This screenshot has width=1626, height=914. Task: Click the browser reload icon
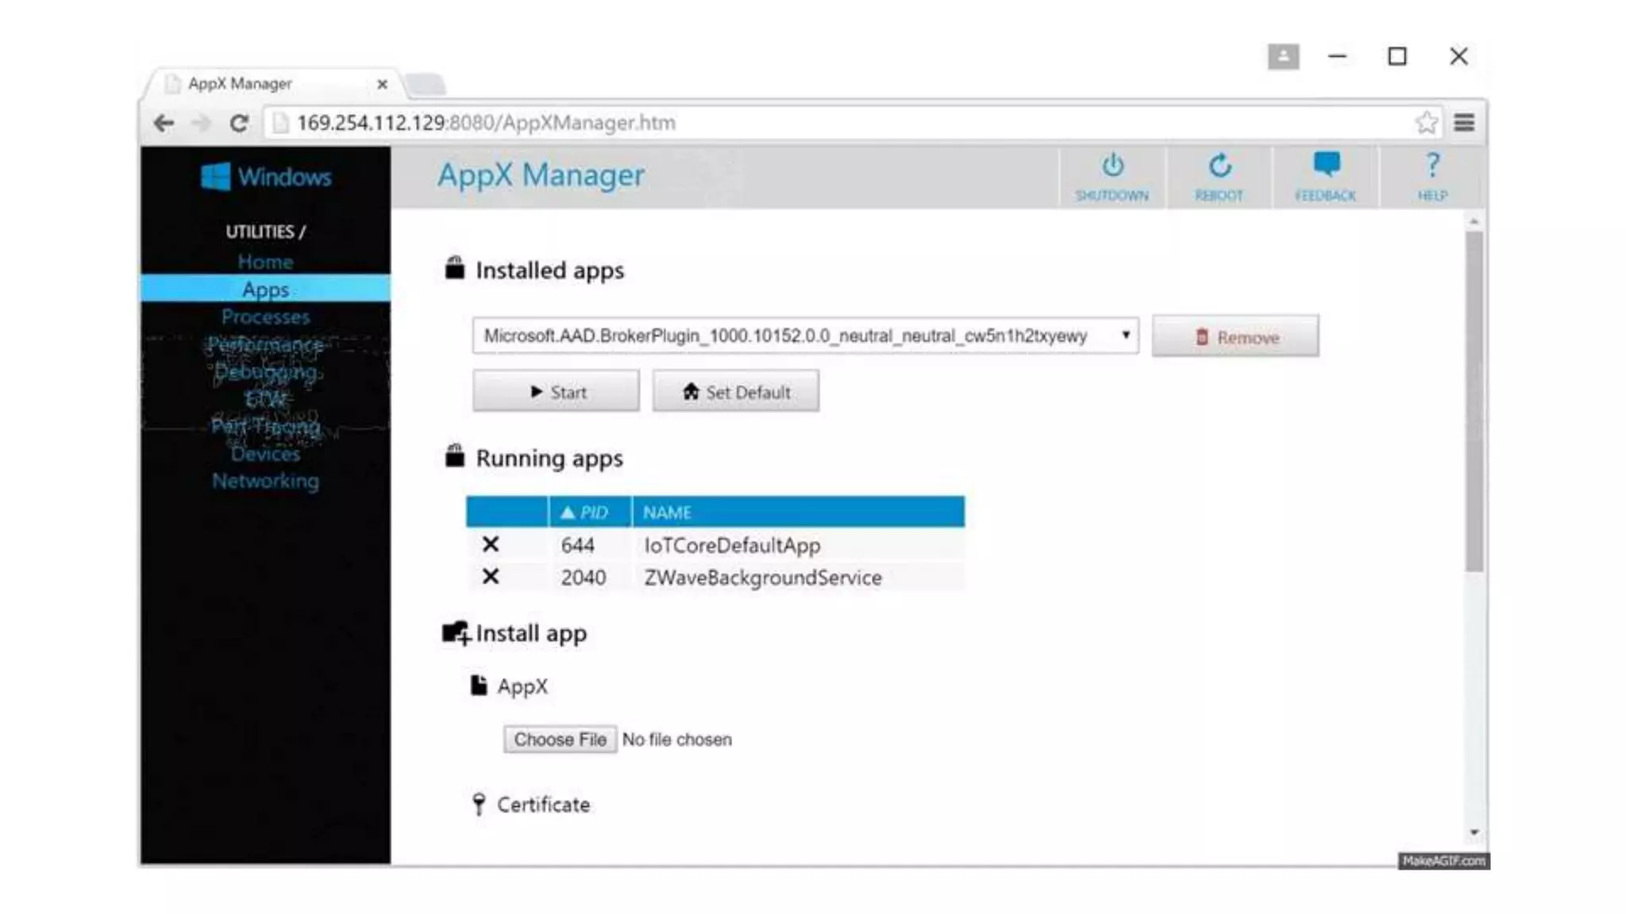[x=239, y=123]
